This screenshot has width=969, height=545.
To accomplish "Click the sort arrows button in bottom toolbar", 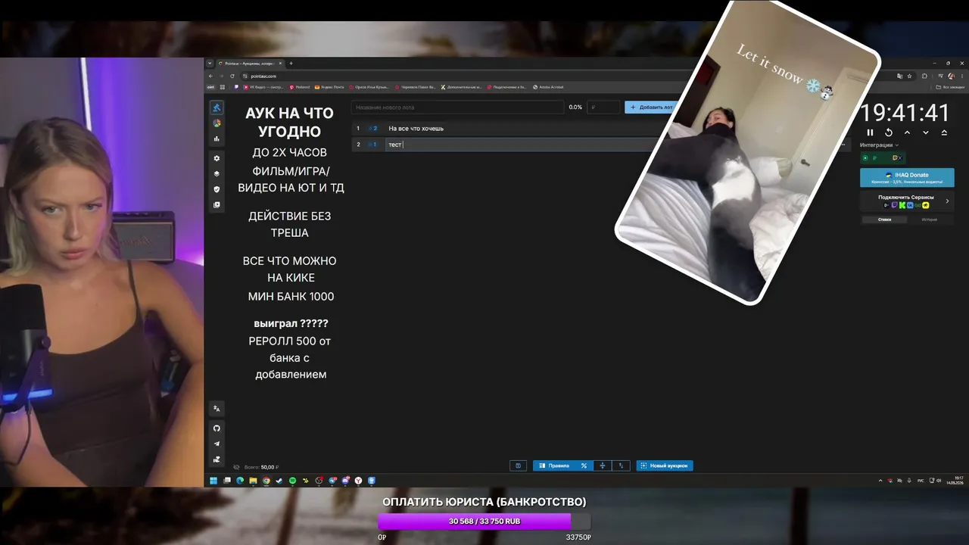I will (x=622, y=466).
